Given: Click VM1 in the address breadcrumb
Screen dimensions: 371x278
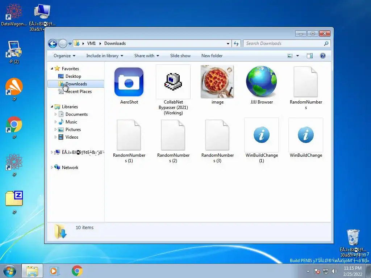Looking at the screenshot, I should tap(91, 43).
